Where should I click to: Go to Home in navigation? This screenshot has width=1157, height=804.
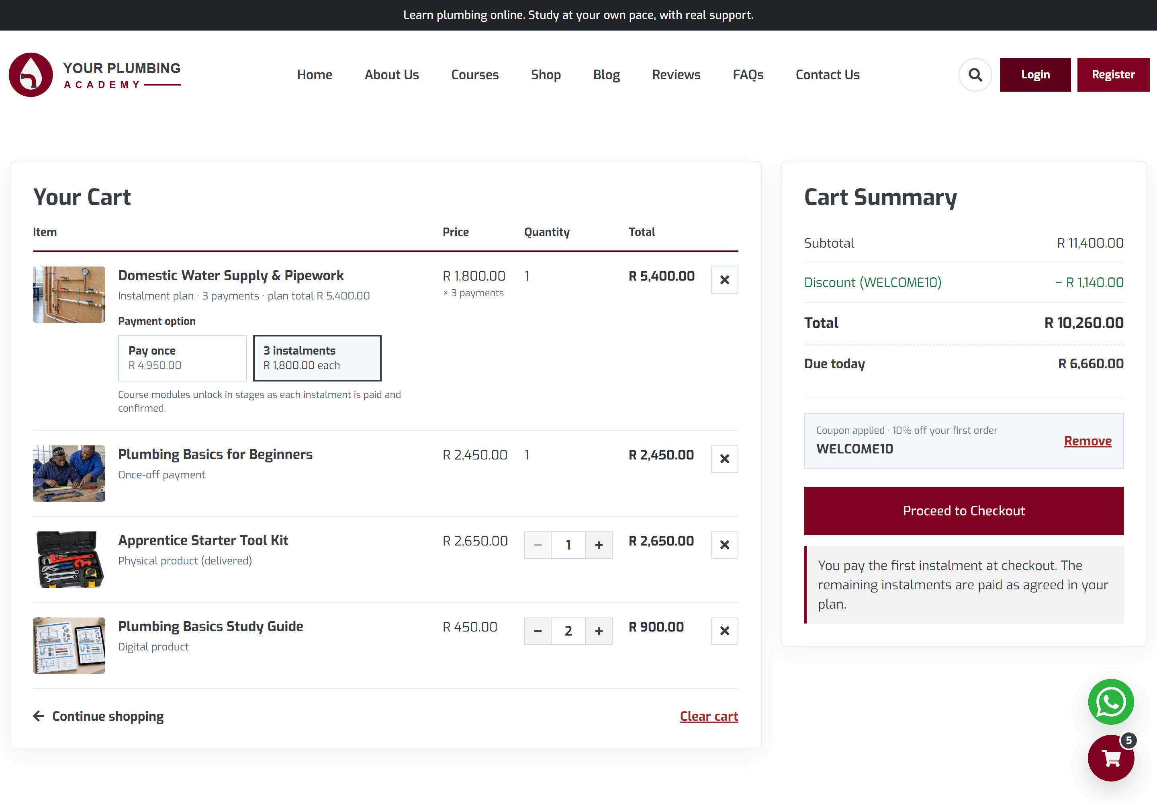click(x=315, y=74)
